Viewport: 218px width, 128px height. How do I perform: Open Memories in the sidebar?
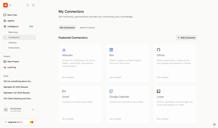click(x=13, y=32)
